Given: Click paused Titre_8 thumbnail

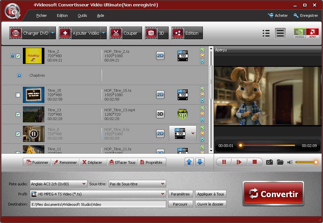Looking at the screenshot, I should (34, 134).
